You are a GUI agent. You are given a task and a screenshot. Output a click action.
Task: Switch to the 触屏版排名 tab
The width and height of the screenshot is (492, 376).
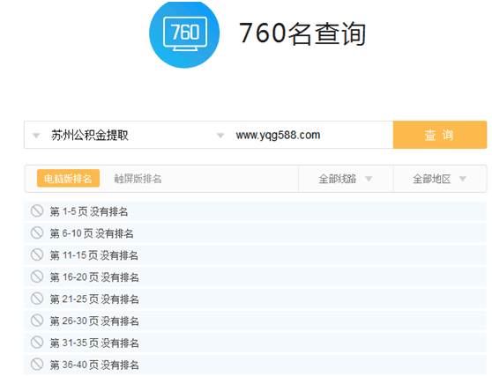pyautogui.click(x=138, y=179)
